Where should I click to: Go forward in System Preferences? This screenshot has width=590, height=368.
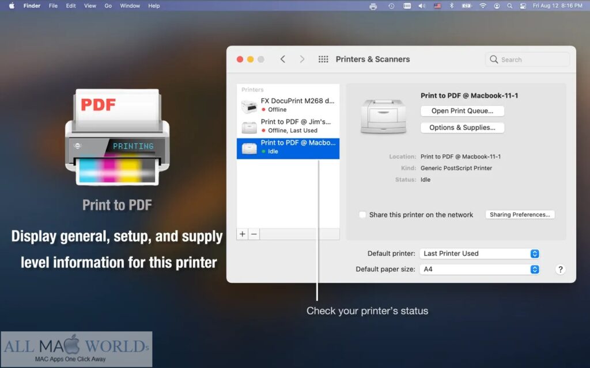point(302,59)
